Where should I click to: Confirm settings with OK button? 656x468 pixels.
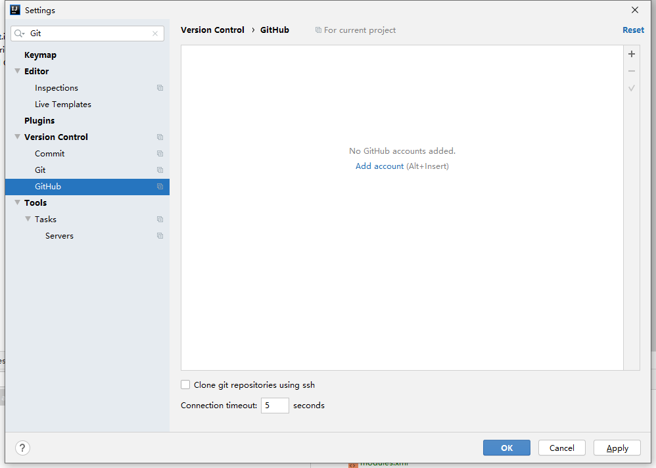(x=507, y=448)
